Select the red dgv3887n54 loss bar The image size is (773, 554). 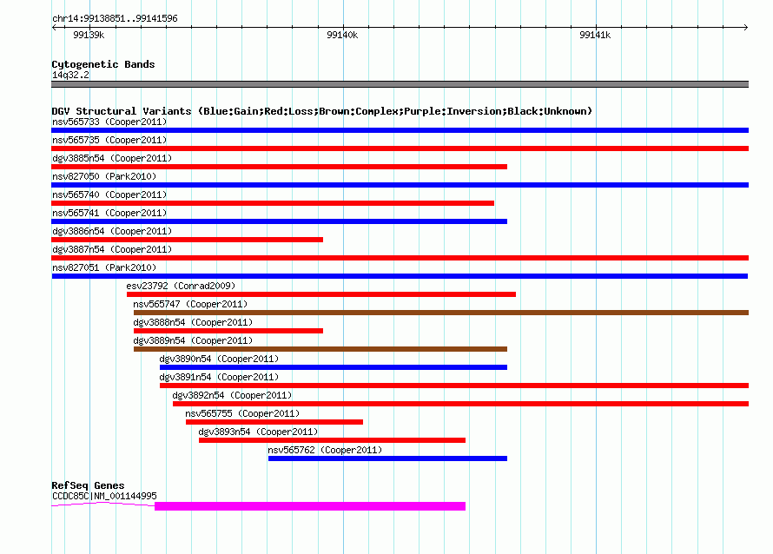tap(400, 258)
